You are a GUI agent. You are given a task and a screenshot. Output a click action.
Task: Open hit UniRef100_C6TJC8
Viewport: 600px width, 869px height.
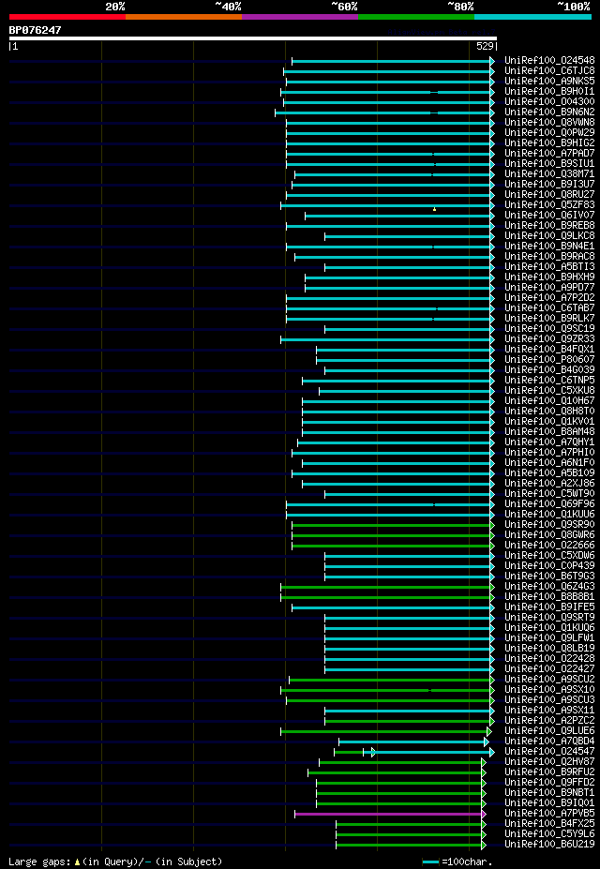pyautogui.click(x=549, y=71)
